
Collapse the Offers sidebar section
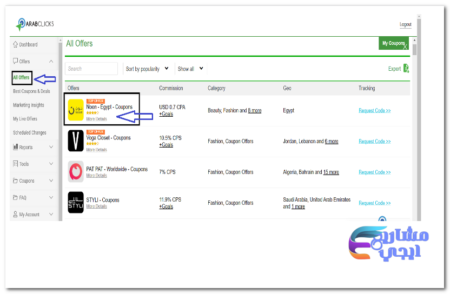51,61
